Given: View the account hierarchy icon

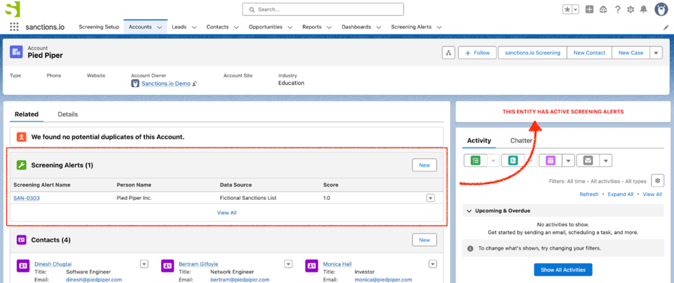Looking at the screenshot, I should coord(449,53).
